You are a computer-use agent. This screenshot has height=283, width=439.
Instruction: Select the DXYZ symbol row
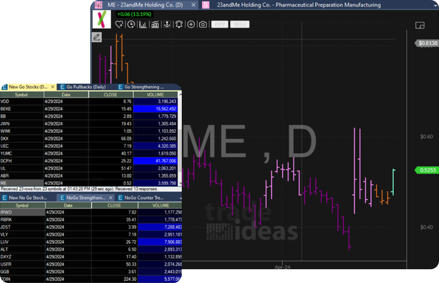pos(91,257)
